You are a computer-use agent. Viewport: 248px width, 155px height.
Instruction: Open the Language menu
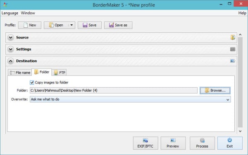click(10, 13)
